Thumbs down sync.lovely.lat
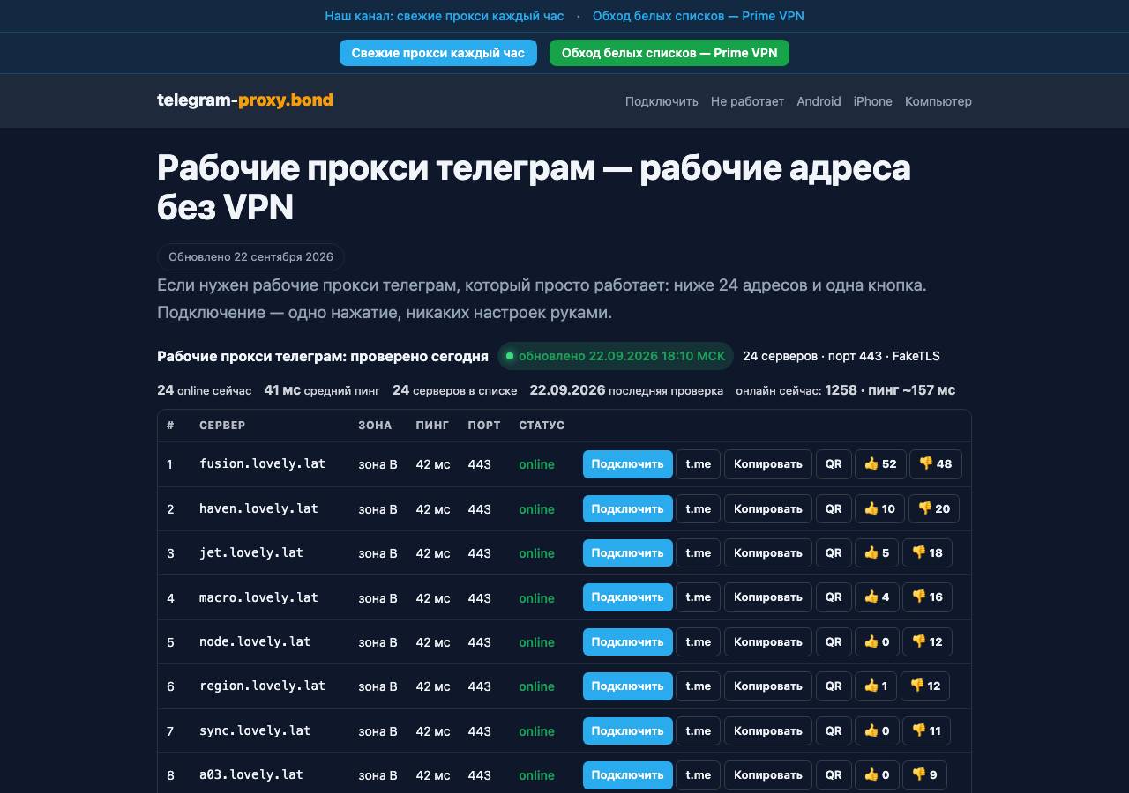This screenshot has height=793, width=1129. click(927, 730)
